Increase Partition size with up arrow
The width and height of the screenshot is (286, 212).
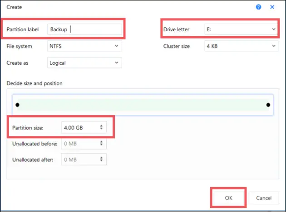click(x=101, y=125)
